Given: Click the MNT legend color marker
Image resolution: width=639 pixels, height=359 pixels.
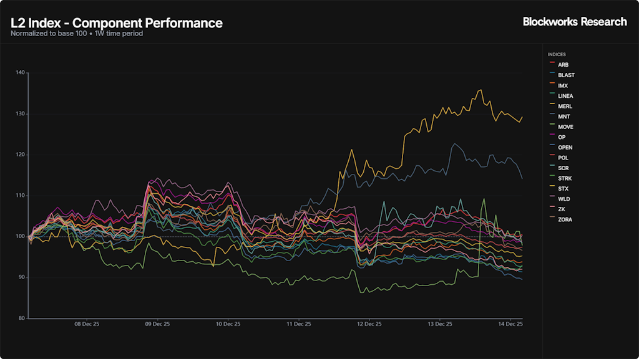Looking at the screenshot, I should (x=552, y=117).
